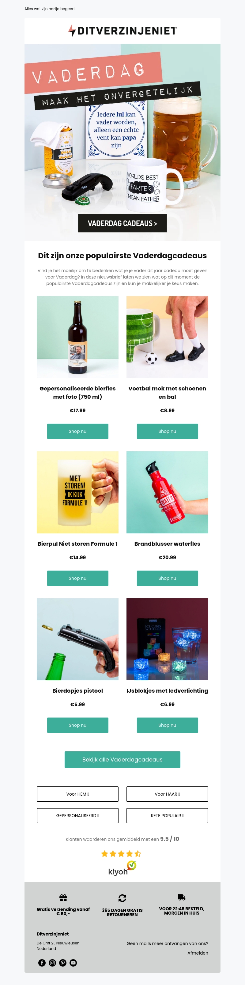
Task: Open the Bierdopjes pistool product image
Action: (78, 639)
